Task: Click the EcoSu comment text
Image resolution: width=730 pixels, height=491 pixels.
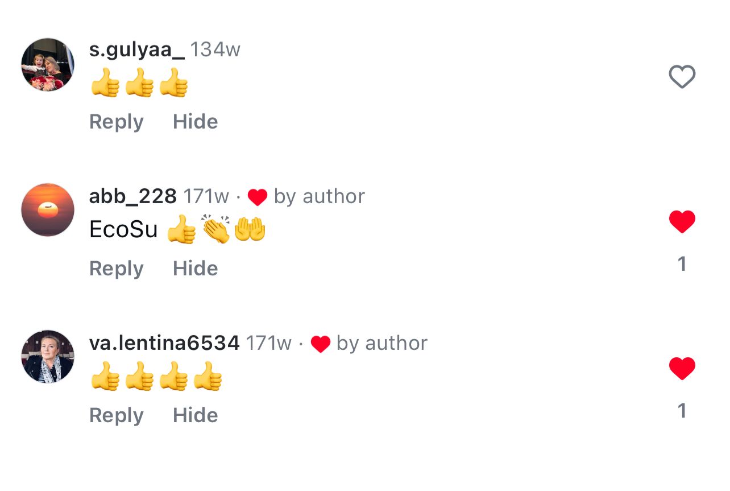Action: [x=123, y=229]
